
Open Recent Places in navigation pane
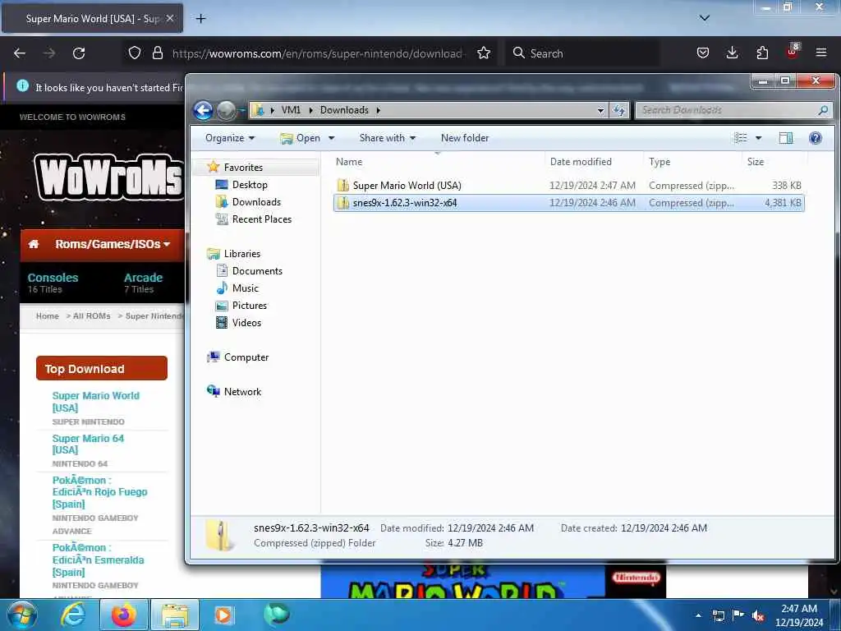tap(261, 219)
